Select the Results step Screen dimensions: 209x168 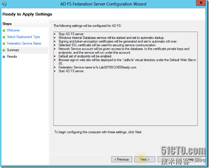pyautogui.click(x=12, y=57)
